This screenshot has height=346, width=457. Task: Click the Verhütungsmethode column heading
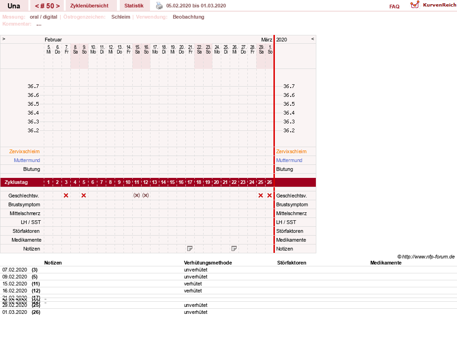[208, 263]
